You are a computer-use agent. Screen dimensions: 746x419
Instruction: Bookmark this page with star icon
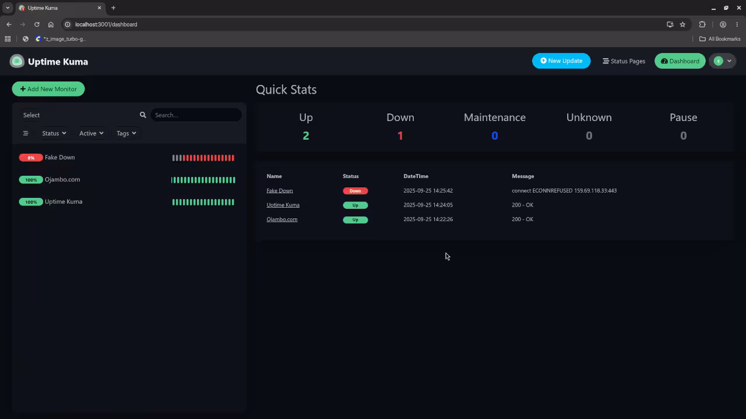pos(682,24)
